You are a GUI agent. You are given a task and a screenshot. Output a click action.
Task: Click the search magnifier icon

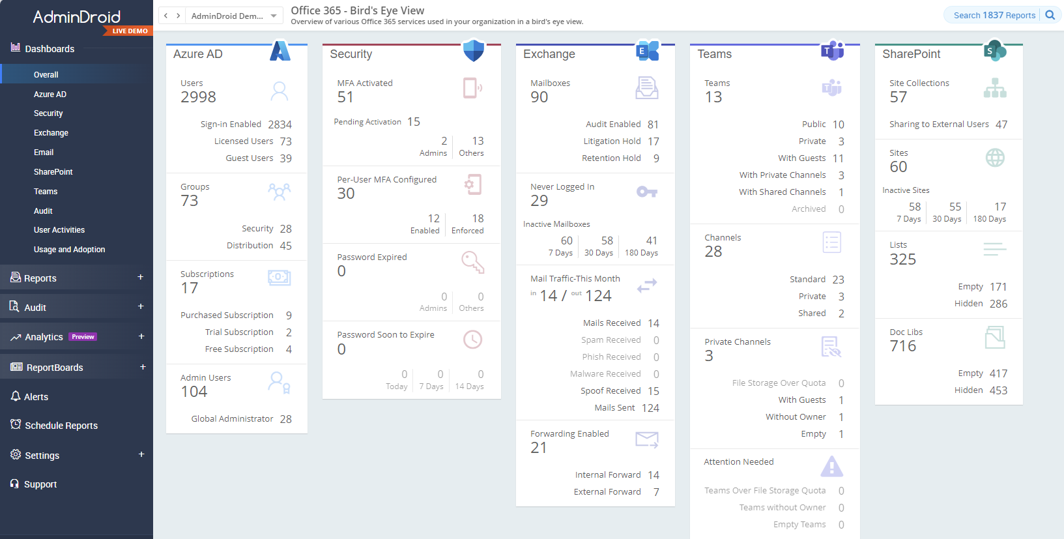coord(1050,15)
